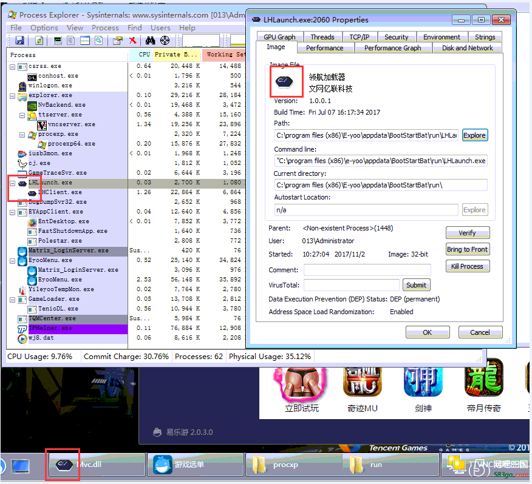Collapse the procexp.exe tree node
Screen dimensions: 532x484
coord(22,135)
